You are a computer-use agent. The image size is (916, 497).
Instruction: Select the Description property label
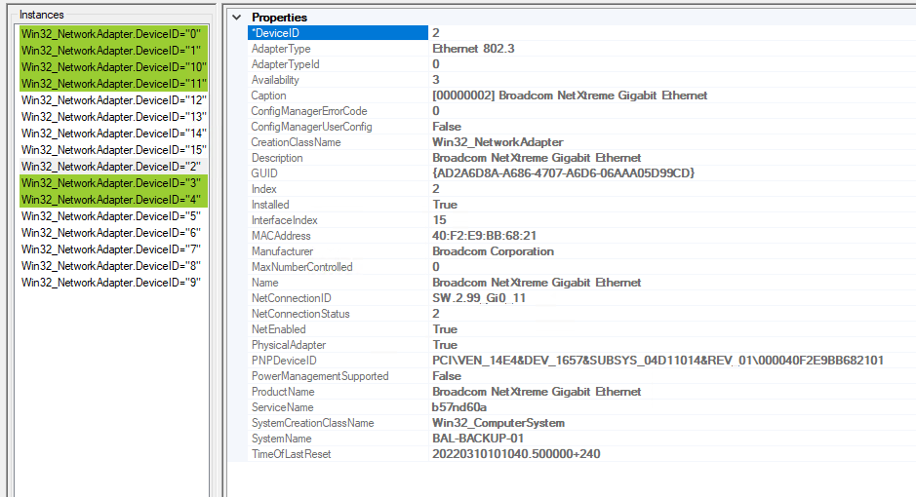click(277, 158)
